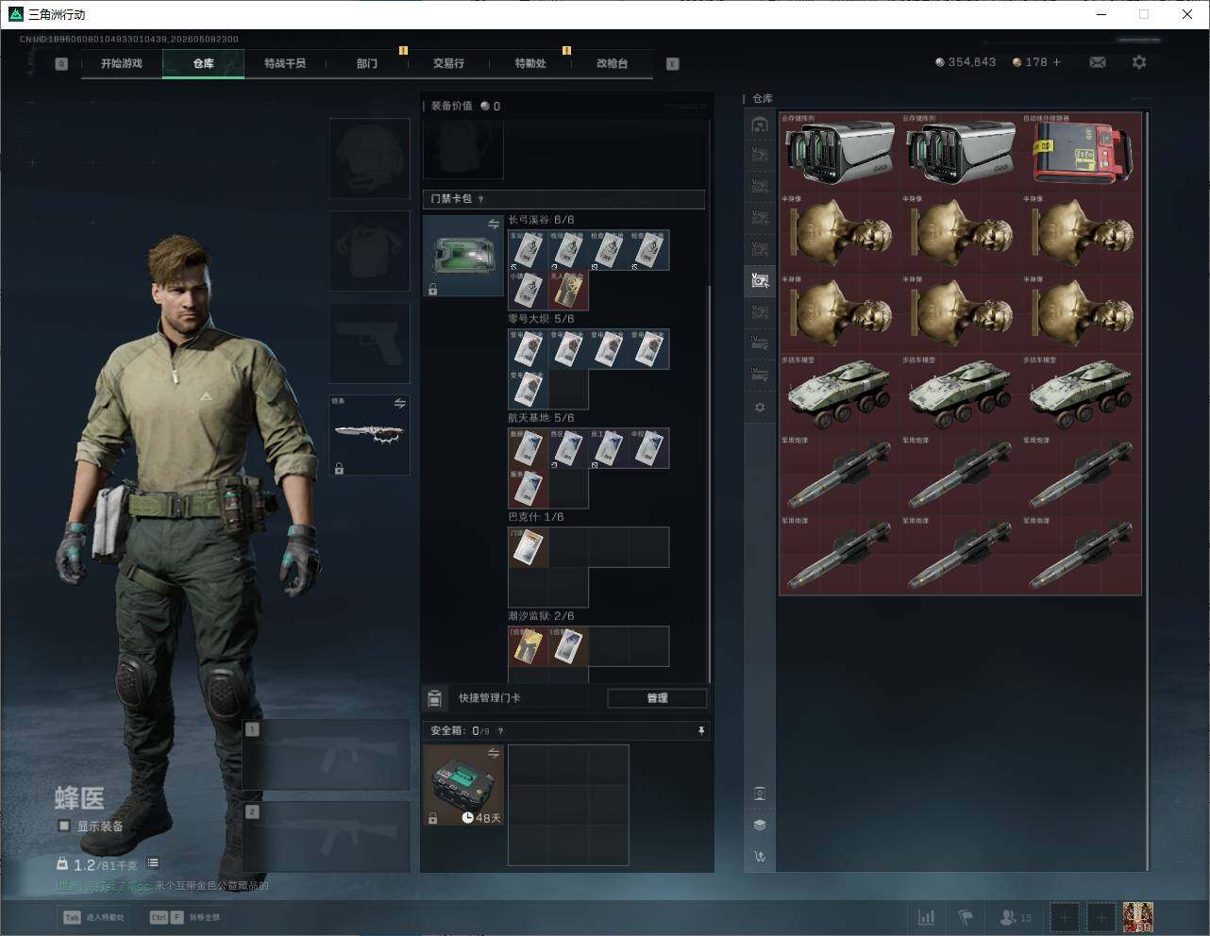Select the empty pistol slot
Screen dimensions: 1210x936
(370, 343)
